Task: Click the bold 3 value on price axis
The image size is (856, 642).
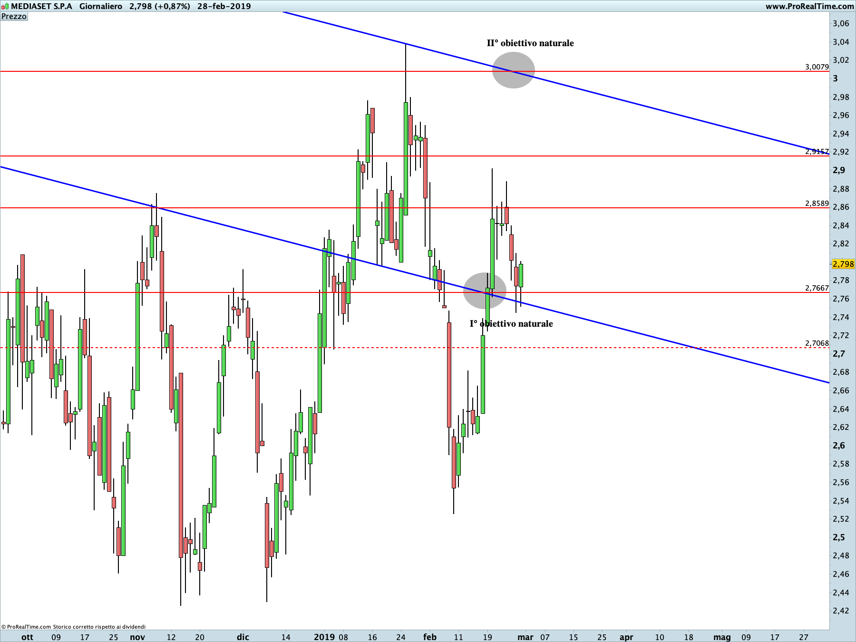Action: pos(836,78)
